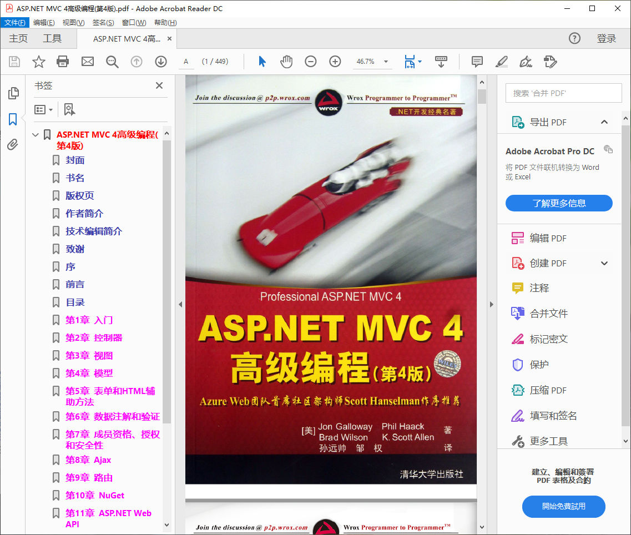The image size is (631, 535).
Task: Activate the hand pan tool
Action: pyautogui.click(x=286, y=62)
